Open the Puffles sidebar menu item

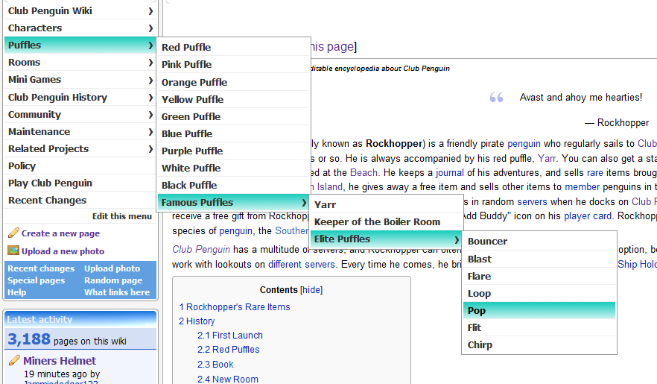pyautogui.click(x=80, y=45)
